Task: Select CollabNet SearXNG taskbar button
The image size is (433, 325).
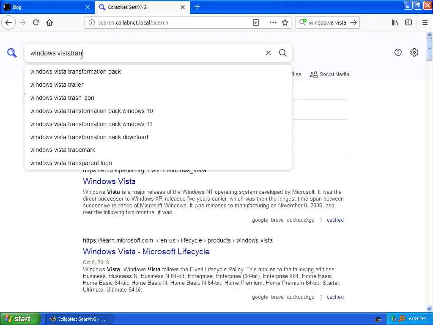Action: point(79,319)
